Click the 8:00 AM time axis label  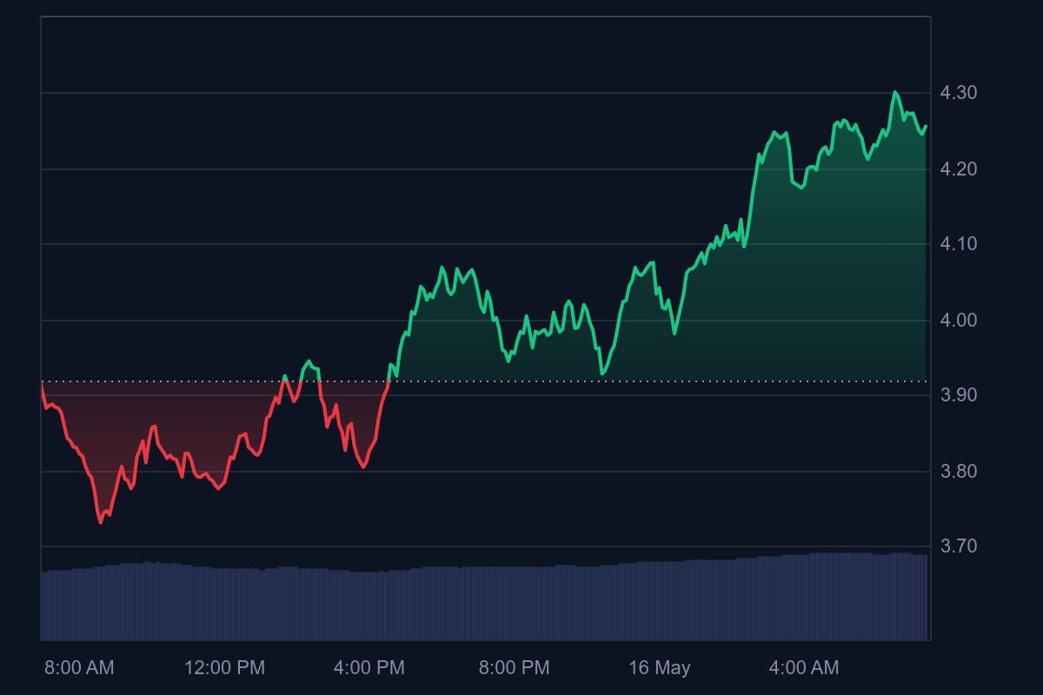click(79, 668)
